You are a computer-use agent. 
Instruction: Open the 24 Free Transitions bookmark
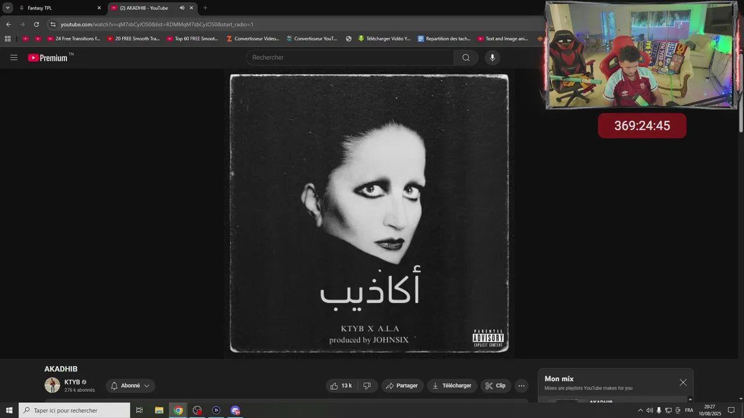pos(73,39)
